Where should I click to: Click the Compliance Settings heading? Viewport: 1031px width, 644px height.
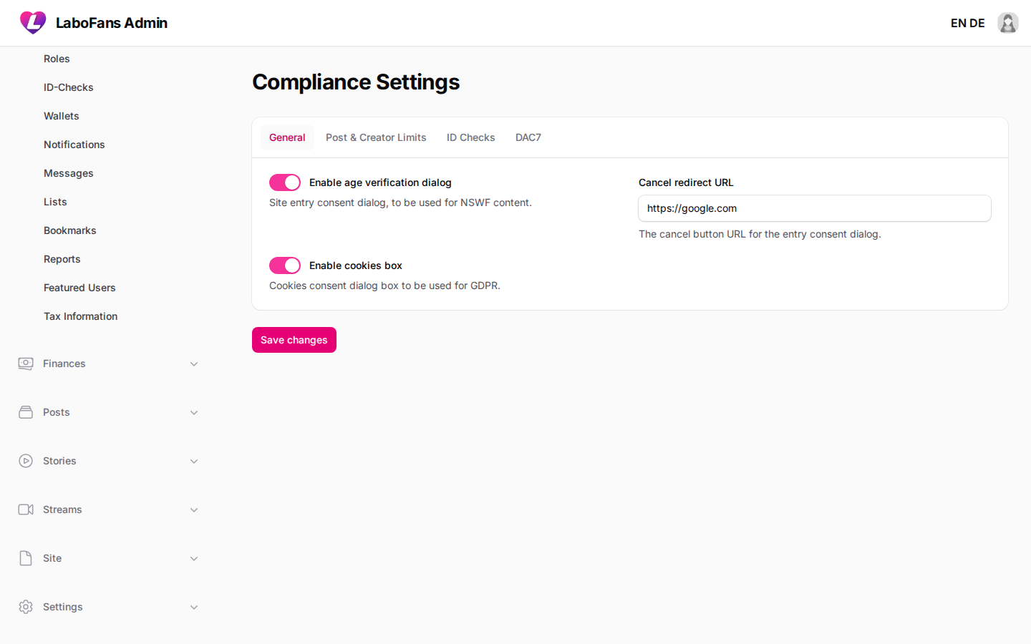356,82
